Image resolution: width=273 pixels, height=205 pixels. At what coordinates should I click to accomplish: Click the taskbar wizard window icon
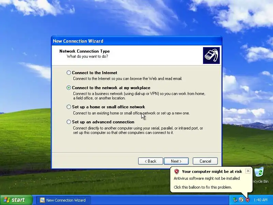42,200
